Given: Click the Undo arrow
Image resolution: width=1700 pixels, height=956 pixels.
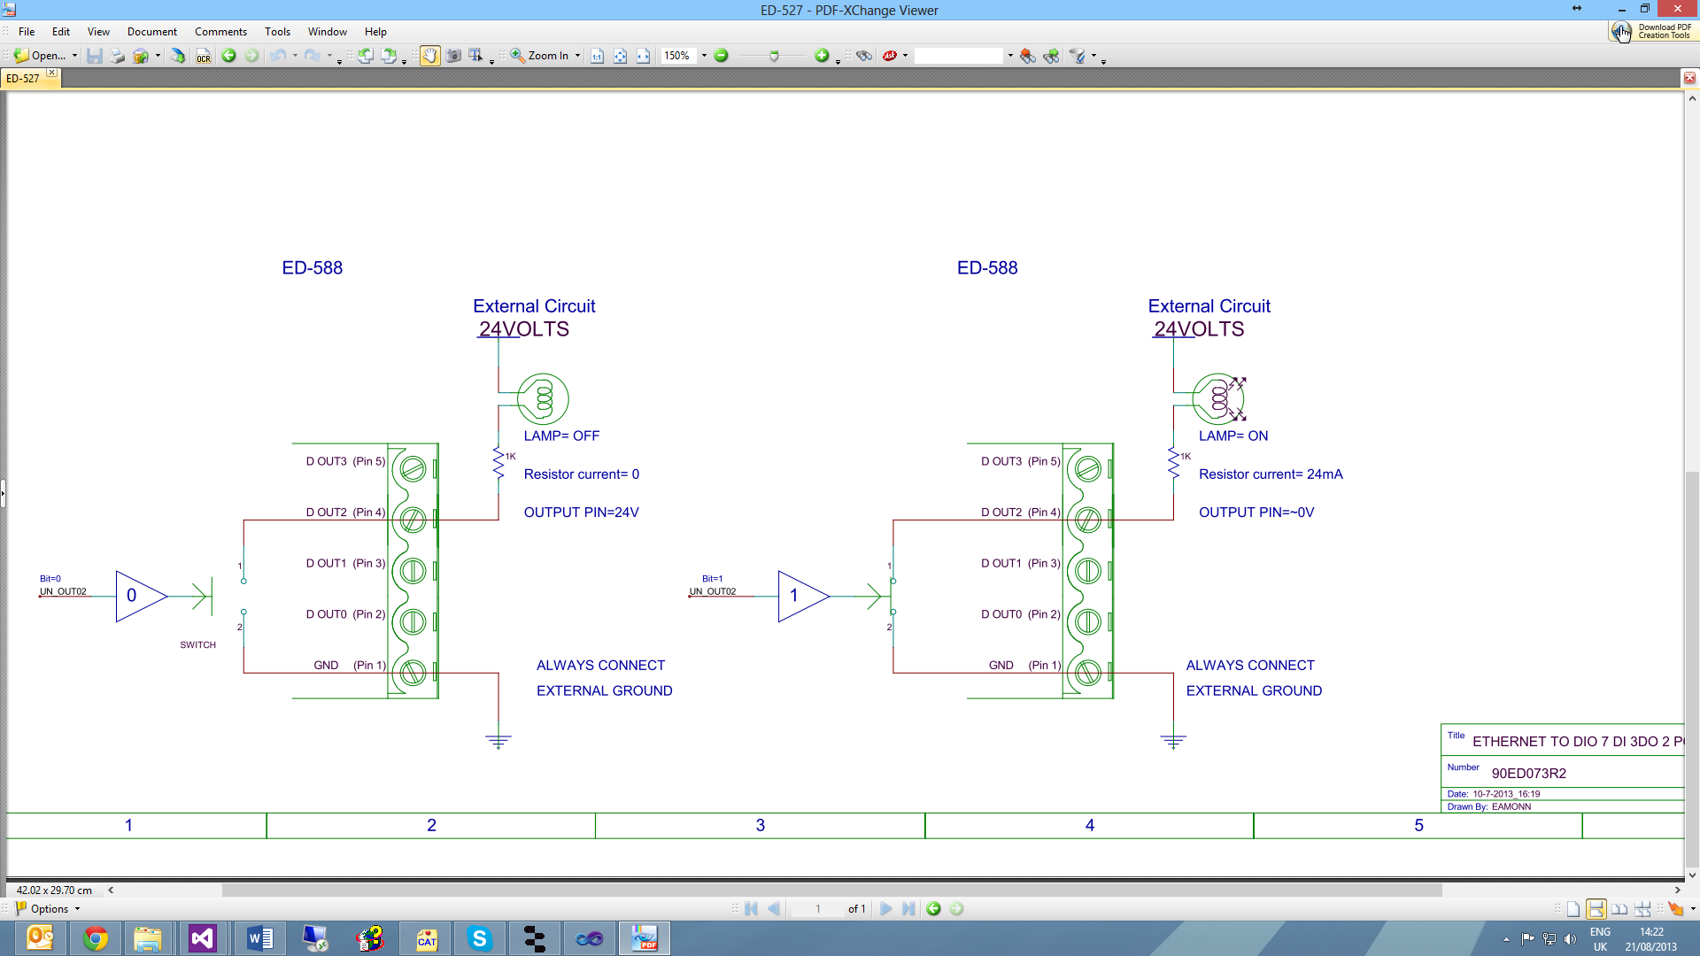Looking at the screenshot, I should pyautogui.click(x=277, y=56).
